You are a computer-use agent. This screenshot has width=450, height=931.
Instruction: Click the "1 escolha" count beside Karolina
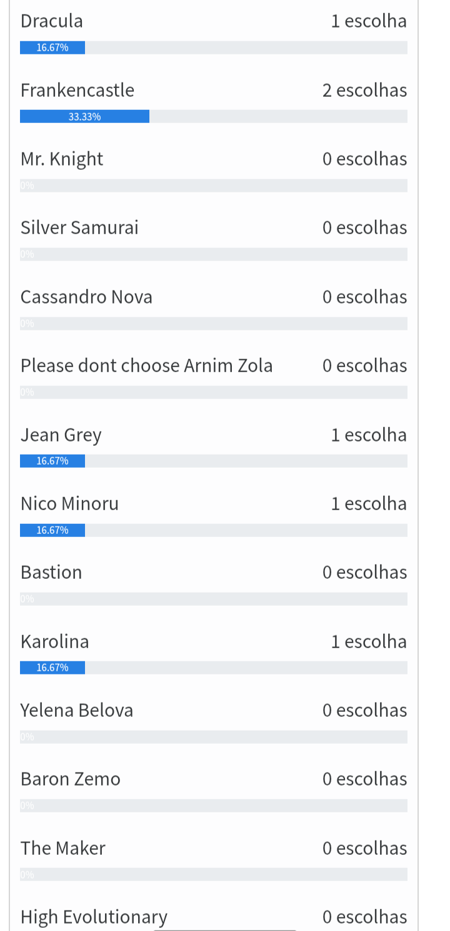pyautogui.click(x=369, y=642)
